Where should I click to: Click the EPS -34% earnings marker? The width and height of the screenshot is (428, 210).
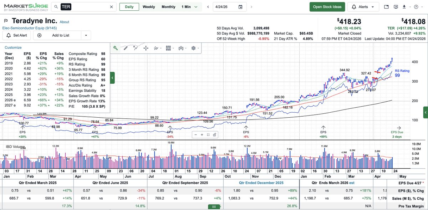[170, 132]
